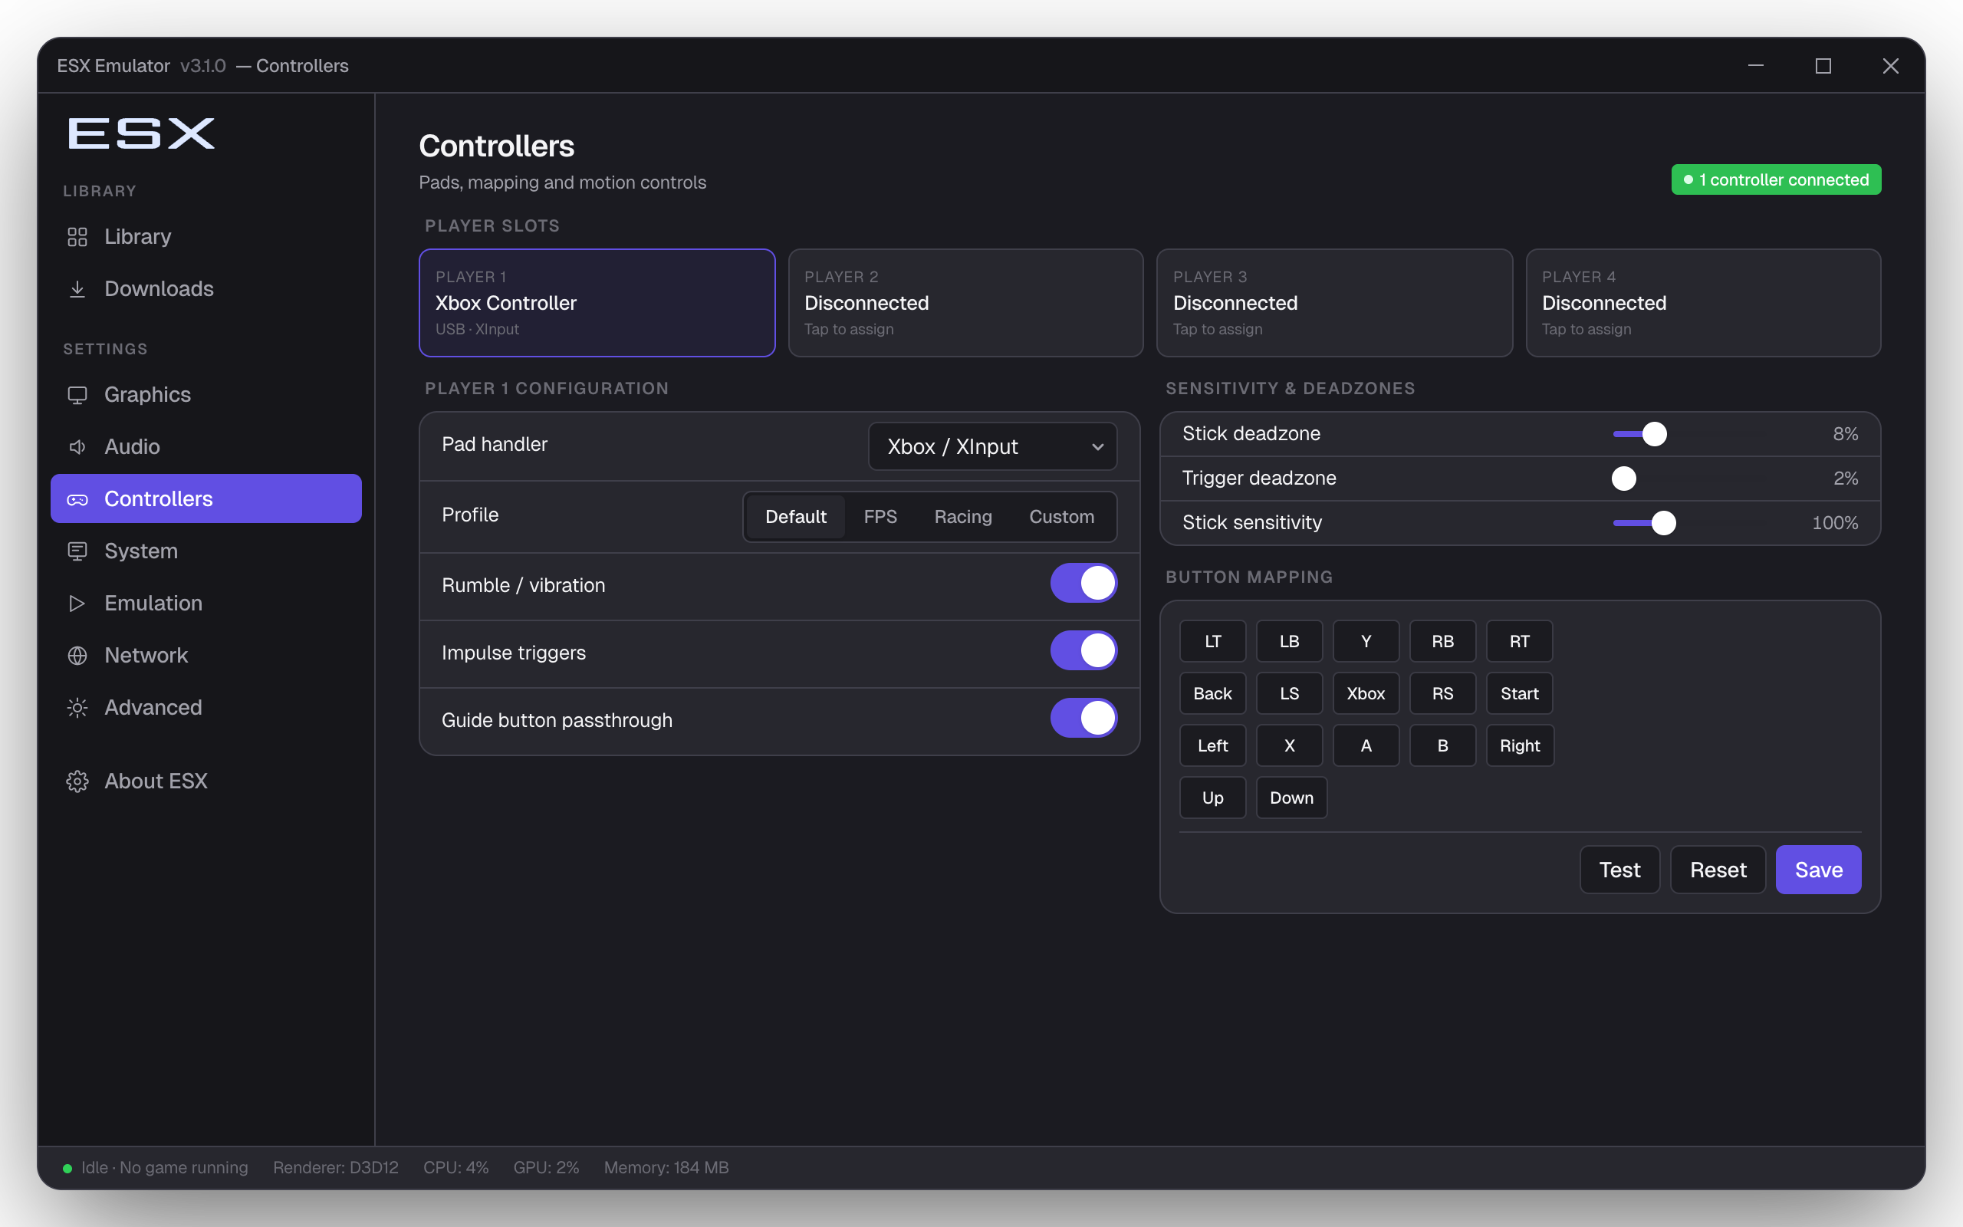Open Network settings
Viewport: 1963px width, 1227px height.
tap(206, 655)
